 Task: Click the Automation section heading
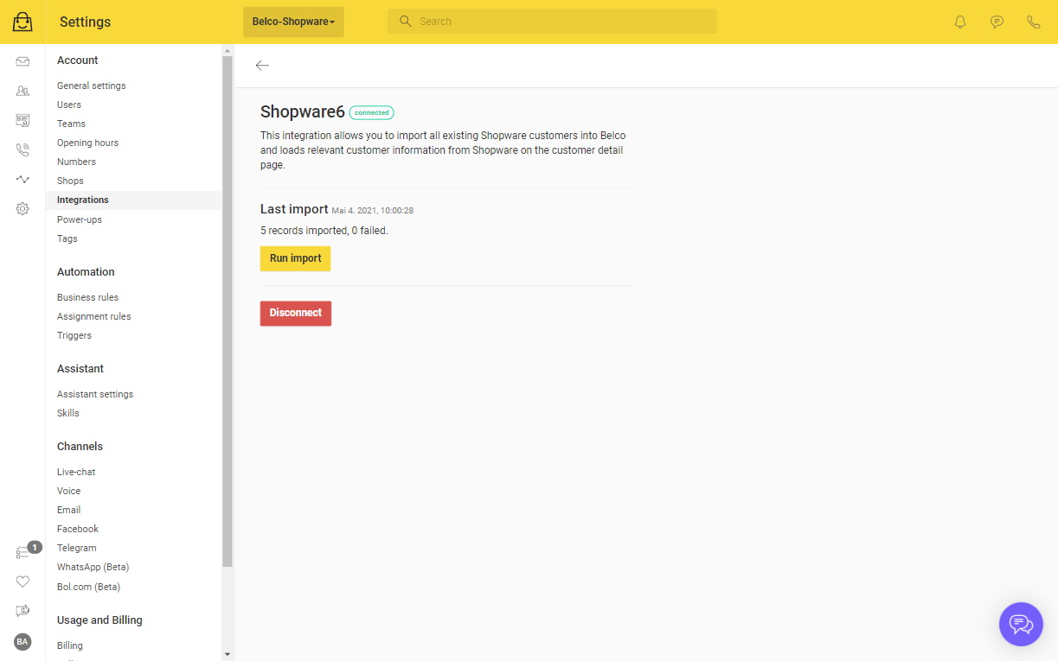tap(86, 272)
